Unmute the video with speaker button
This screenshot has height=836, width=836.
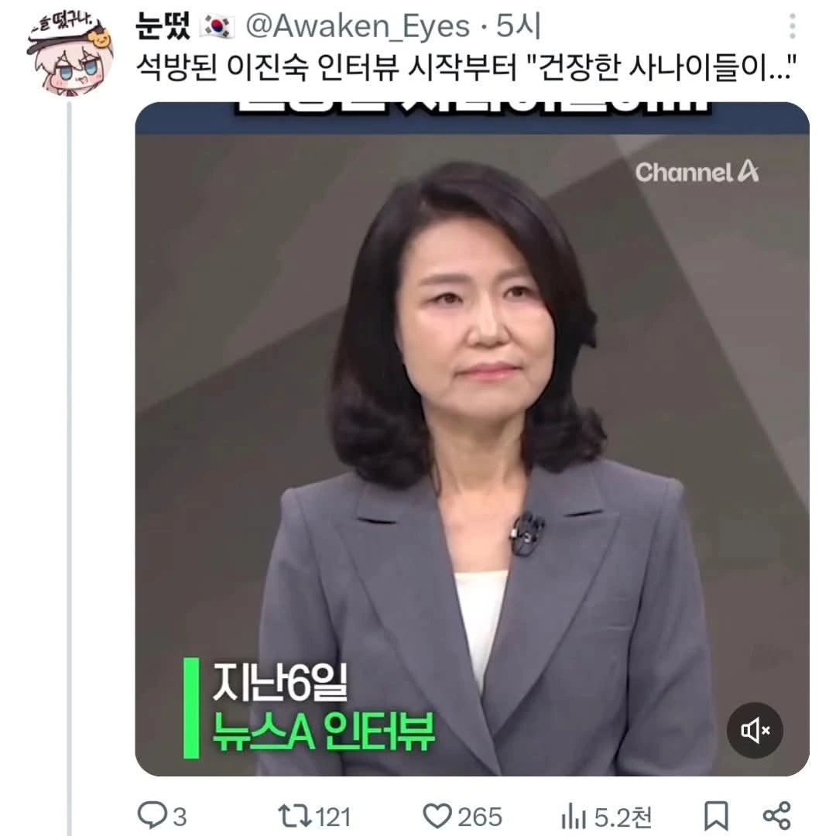755,730
